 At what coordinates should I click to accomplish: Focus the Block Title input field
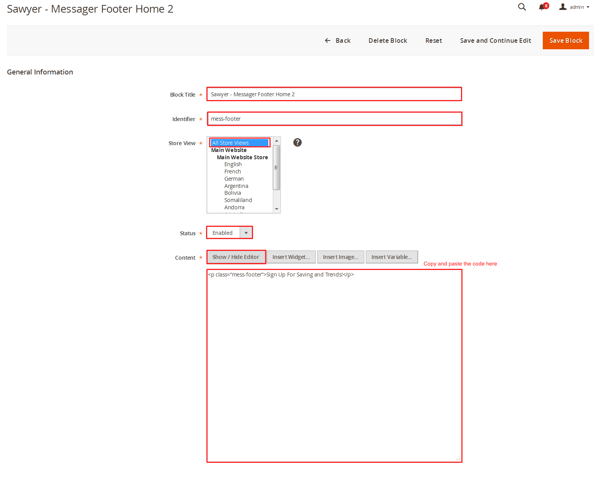[334, 94]
